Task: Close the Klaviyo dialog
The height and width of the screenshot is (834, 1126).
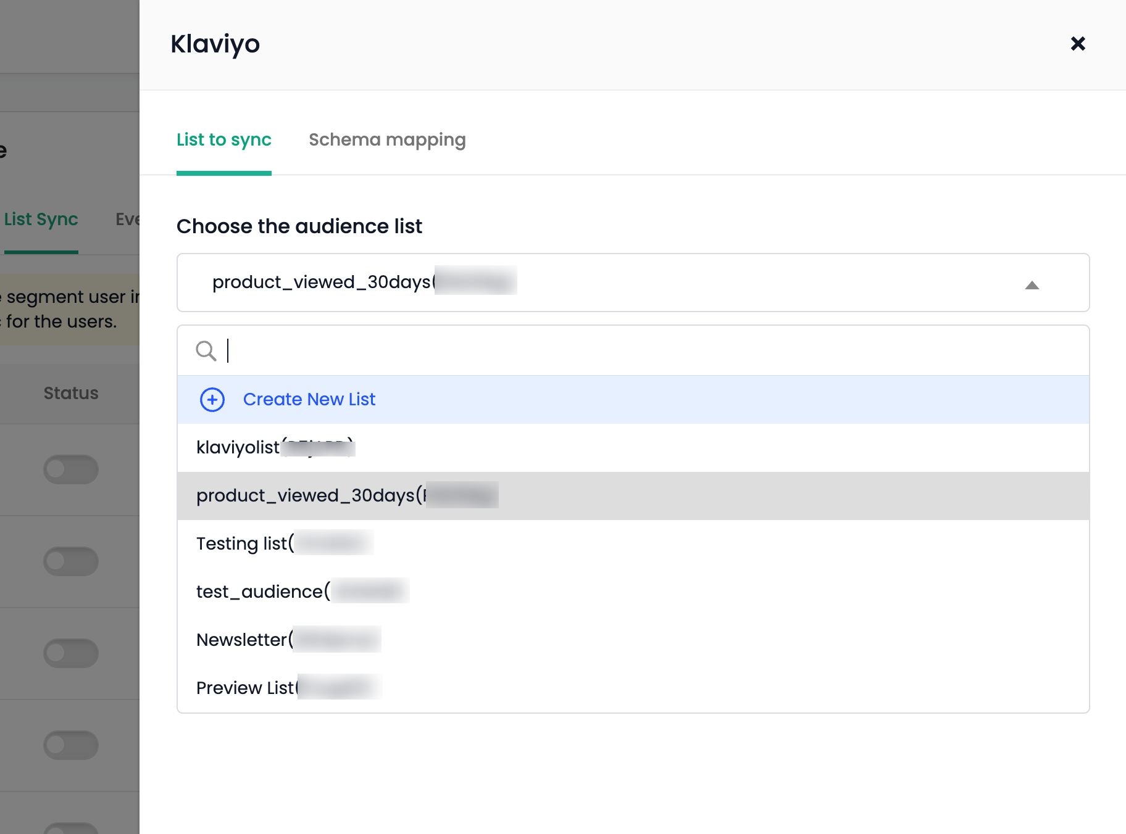Action: click(1077, 44)
